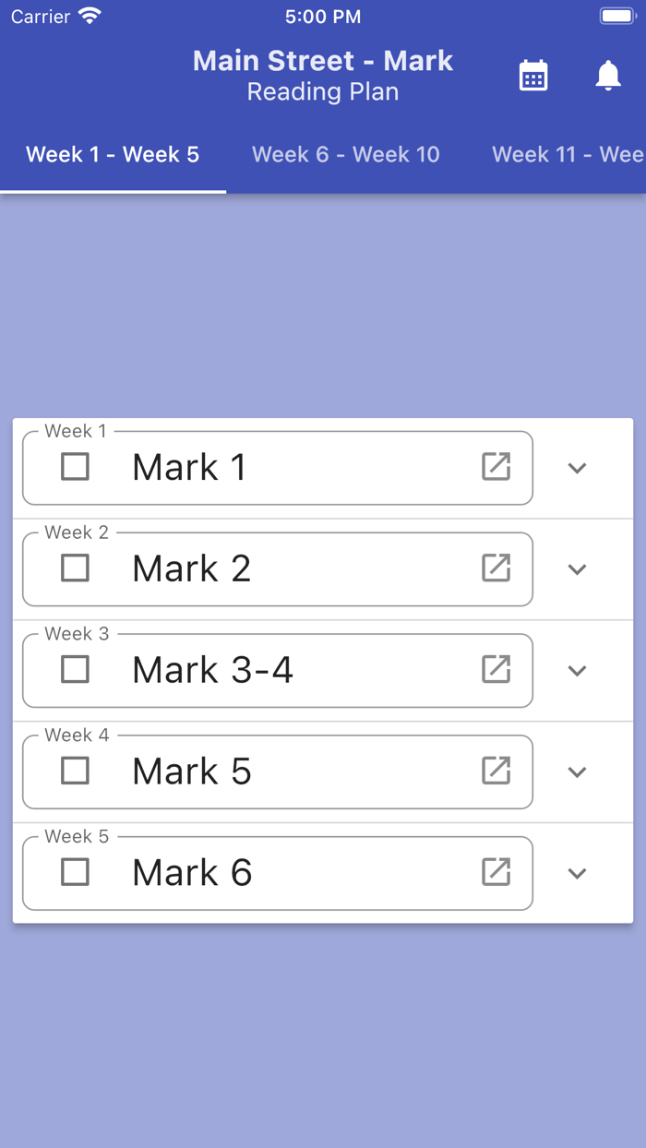This screenshot has height=1148, width=646.
Task: Open Mark 3-4 reading via its external link icon
Action: pyautogui.click(x=497, y=671)
